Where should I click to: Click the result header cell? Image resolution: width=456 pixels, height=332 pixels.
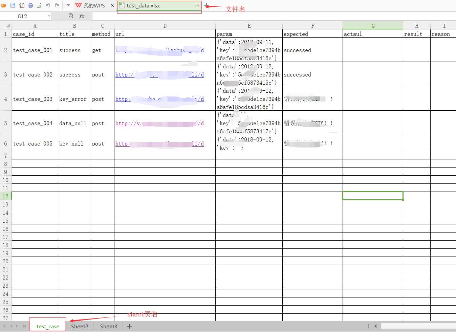pos(417,34)
